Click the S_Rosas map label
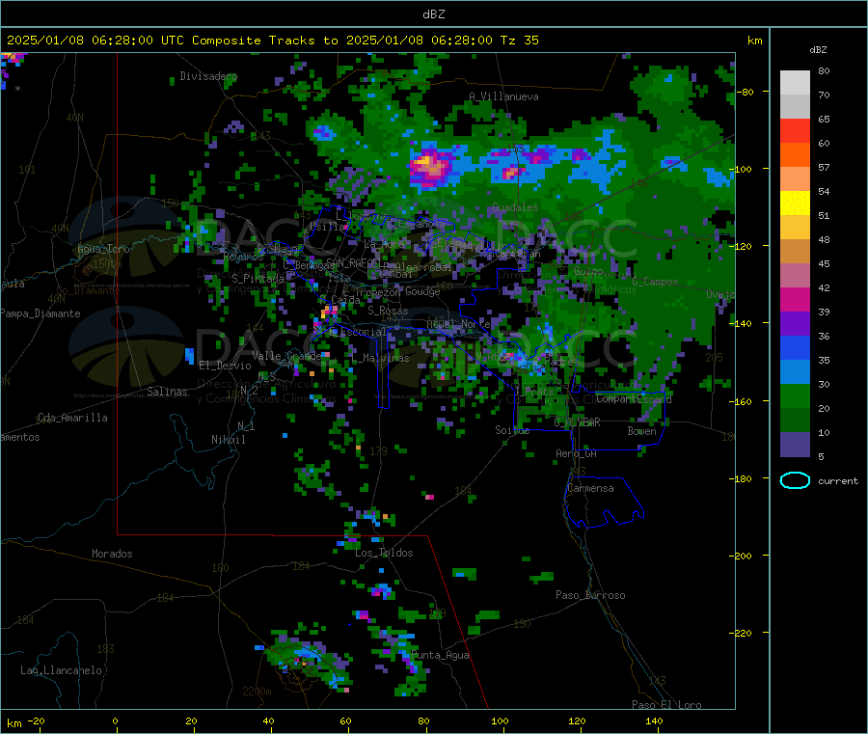This screenshot has height=734, width=868. click(388, 312)
